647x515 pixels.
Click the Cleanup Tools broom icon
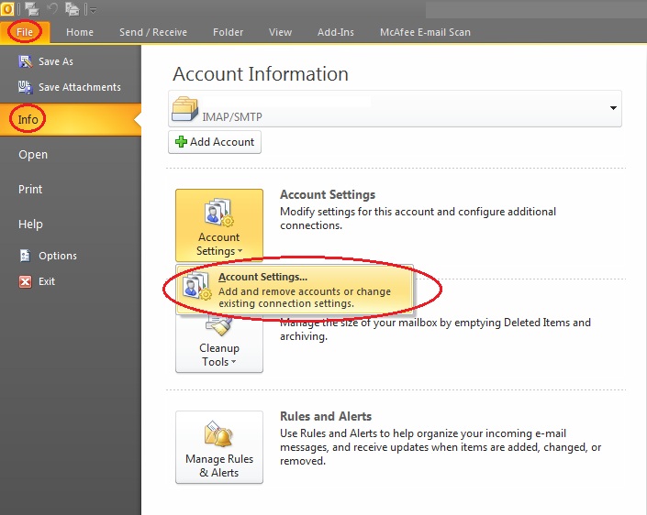coord(218,324)
